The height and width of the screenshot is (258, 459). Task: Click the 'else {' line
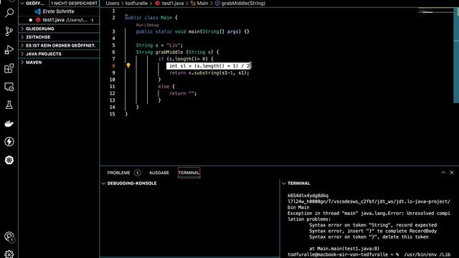point(166,87)
